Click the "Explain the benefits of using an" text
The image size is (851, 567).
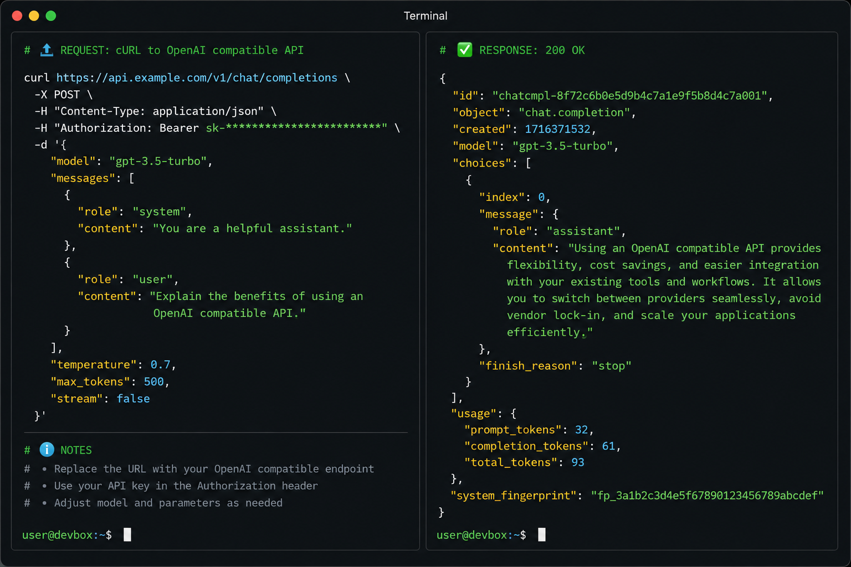click(x=257, y=296)
